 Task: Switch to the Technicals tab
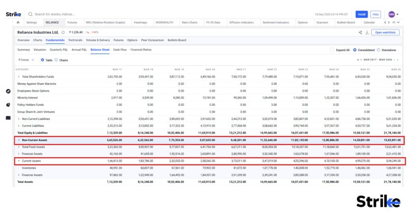(x=75, y=40)
